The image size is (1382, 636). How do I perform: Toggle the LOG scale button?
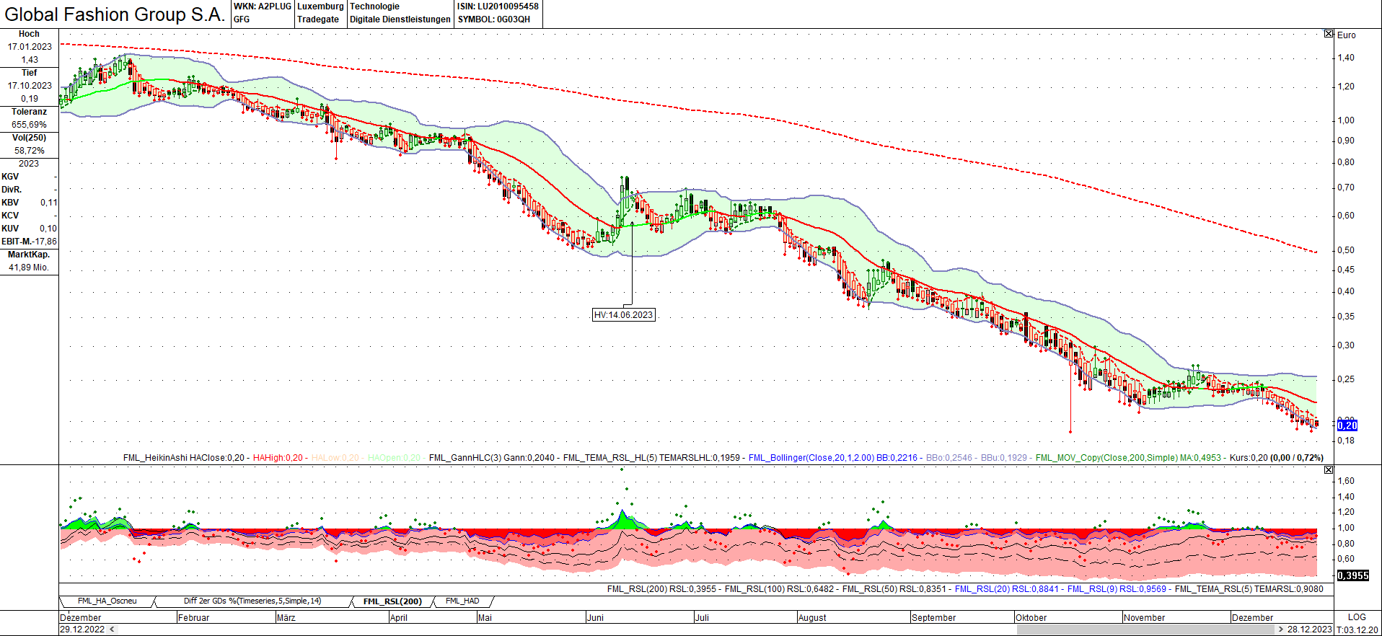(x=1357, y=617)
